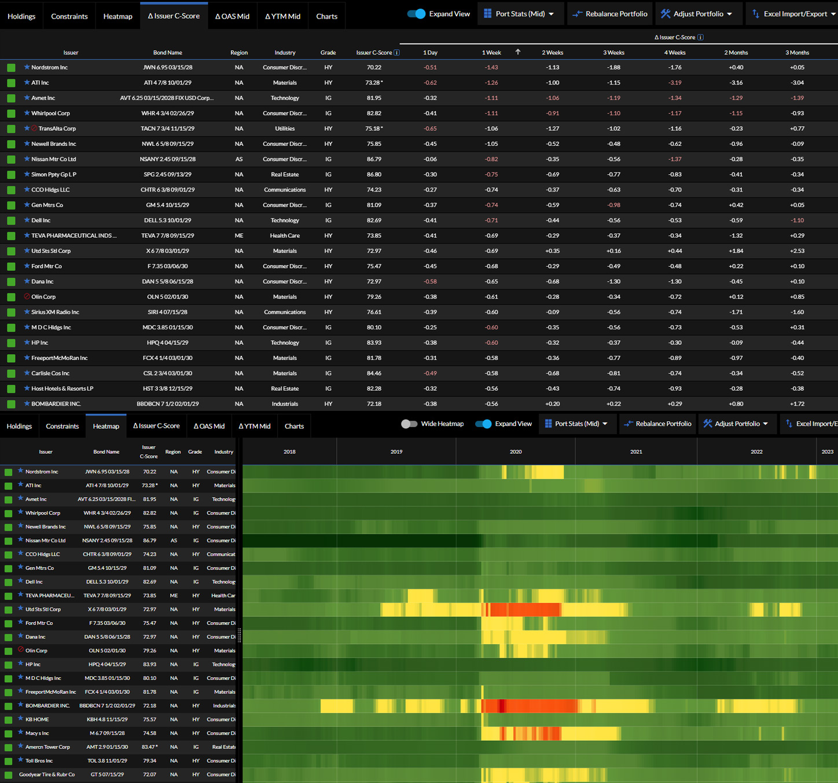Click the red prohibited icon beside TransAlta Corp
This screenshot has width=838, height=783.
coord(34,128)
